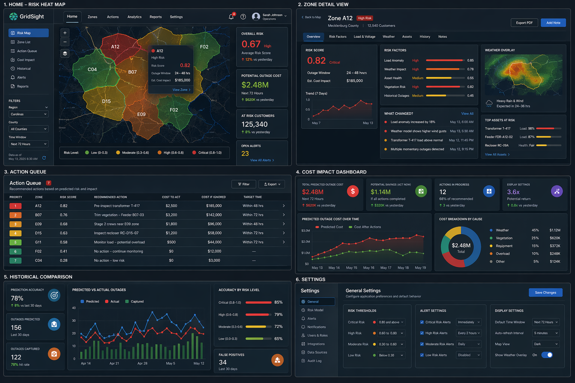Click the Load Anomaly 0.85 risk bar

445,60
